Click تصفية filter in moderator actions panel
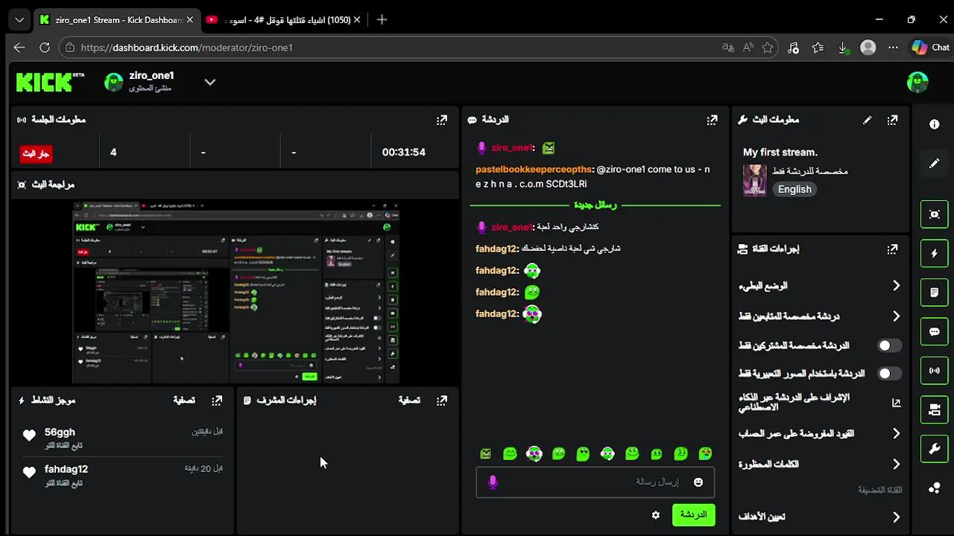The image size is (954, 536). (409, 401)
